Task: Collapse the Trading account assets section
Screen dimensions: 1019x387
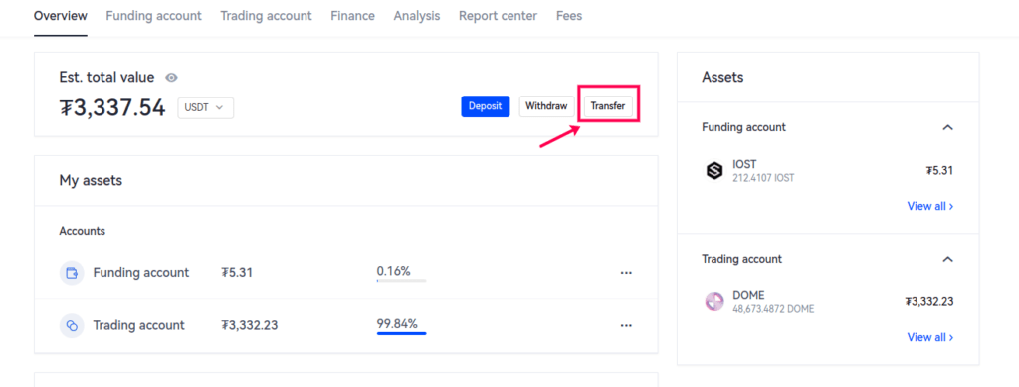Action: (947, 259)
